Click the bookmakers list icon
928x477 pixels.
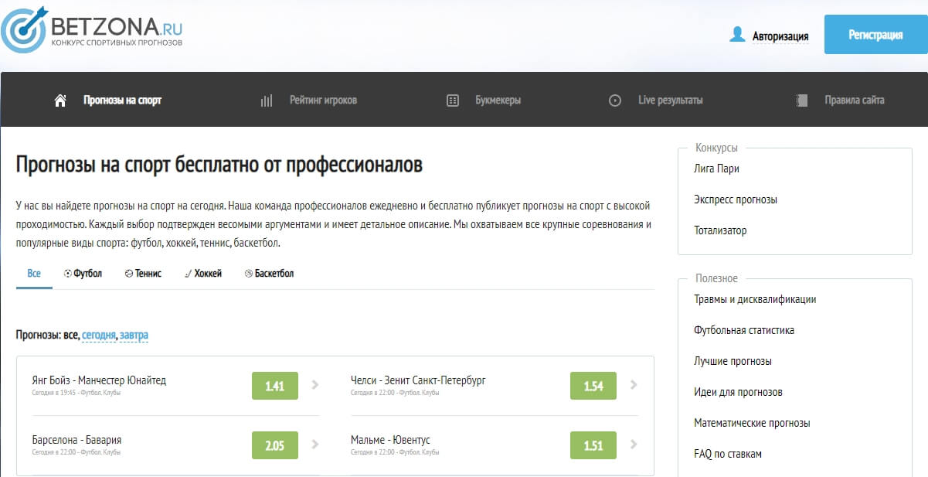(453, 101)
